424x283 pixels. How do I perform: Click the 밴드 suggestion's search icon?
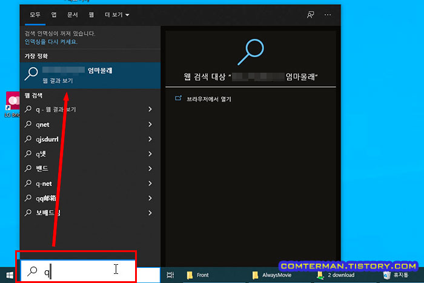(x=28, y=168)
